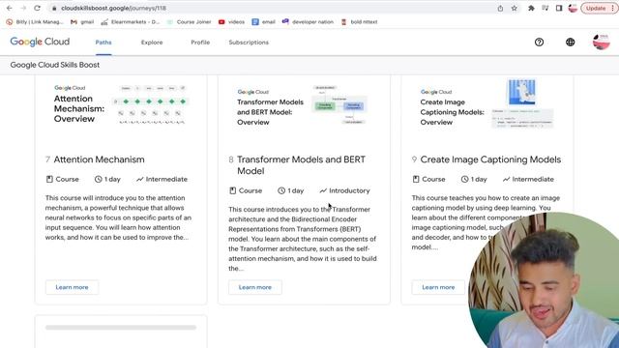This screenshot has height=348, width=619.
Task: Click the Intermediate level icon under Attention Mechanism
Action: pyautogui.click(x=139, y=179)
